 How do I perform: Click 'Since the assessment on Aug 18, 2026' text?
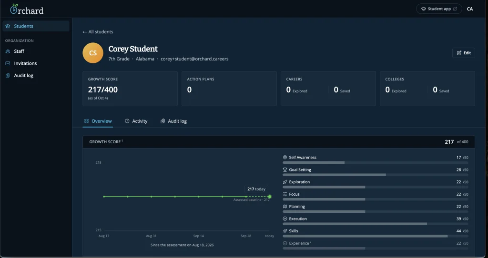pos(182,245)
